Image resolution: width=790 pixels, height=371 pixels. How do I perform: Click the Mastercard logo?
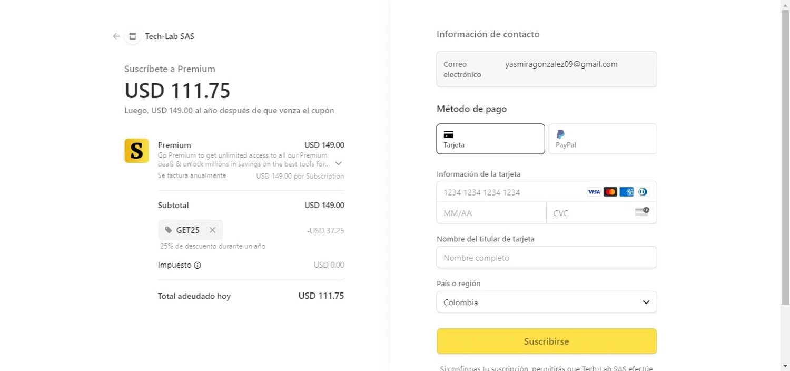[x=610, y=192]
